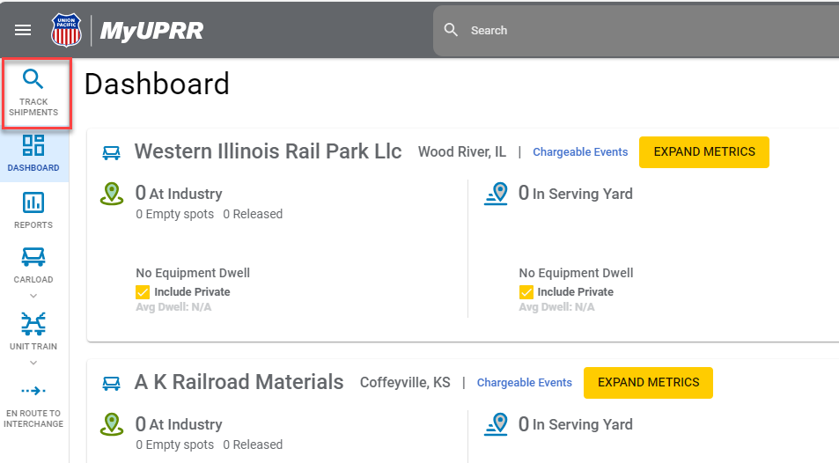Click the search magnifier icon
The width and height of the screenshot is (839, 463).
point(451,30)
